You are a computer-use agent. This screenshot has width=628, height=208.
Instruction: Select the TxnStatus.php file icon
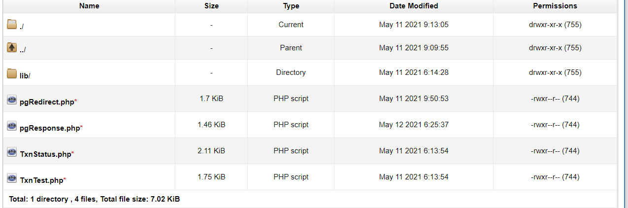(x=12, y=152)
